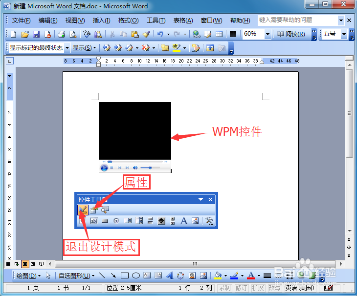Close the control toolbox panel
This screenshot has width=357, height=296.
210,199
